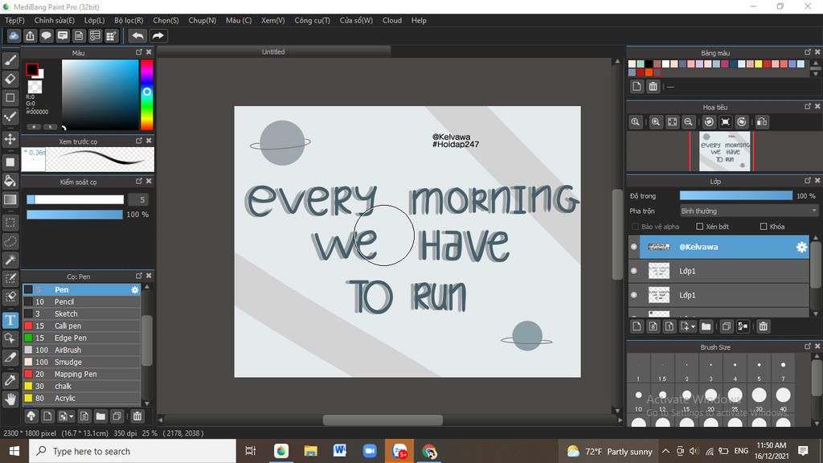Click the Type here to search box
823x463 pixels.
click(x=133, y=451)
